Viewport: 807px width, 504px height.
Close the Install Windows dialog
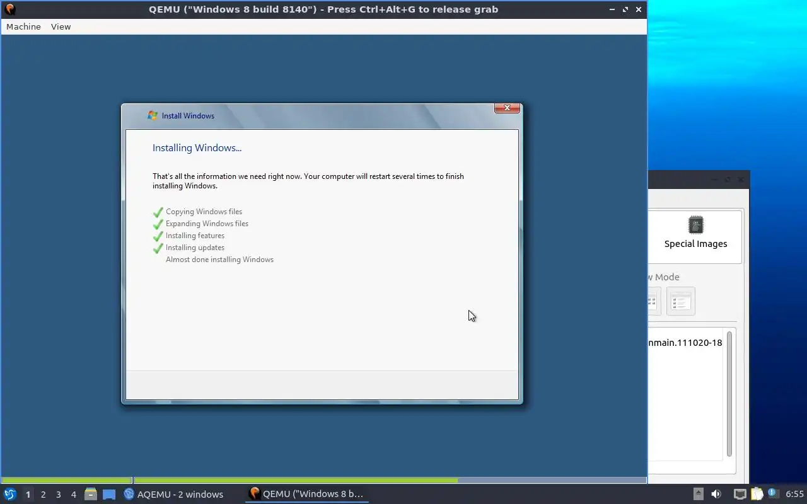(507, 108)
